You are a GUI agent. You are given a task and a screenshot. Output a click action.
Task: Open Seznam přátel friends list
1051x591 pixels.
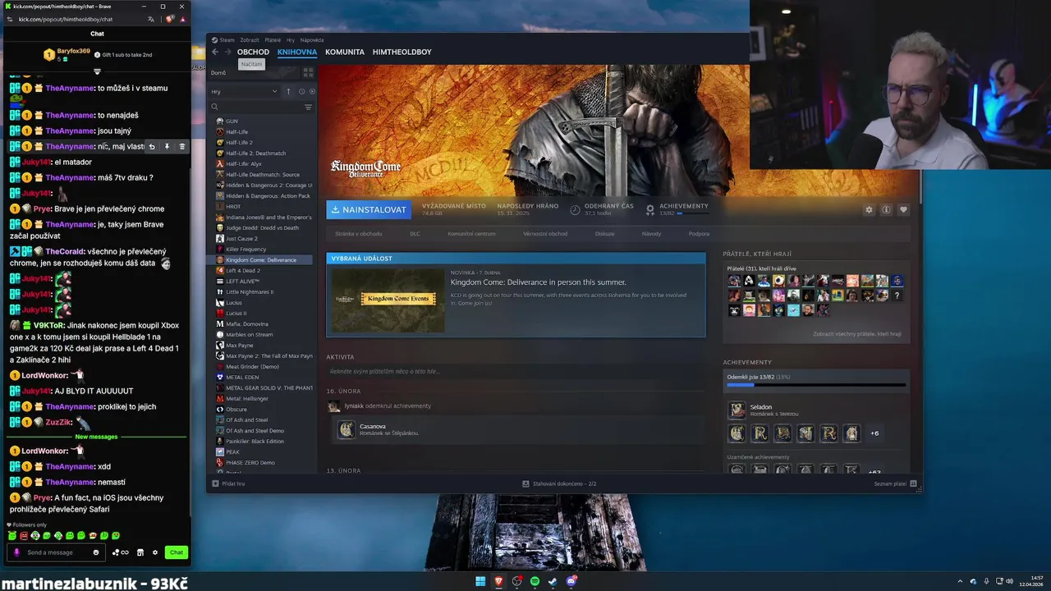(895, 483)
